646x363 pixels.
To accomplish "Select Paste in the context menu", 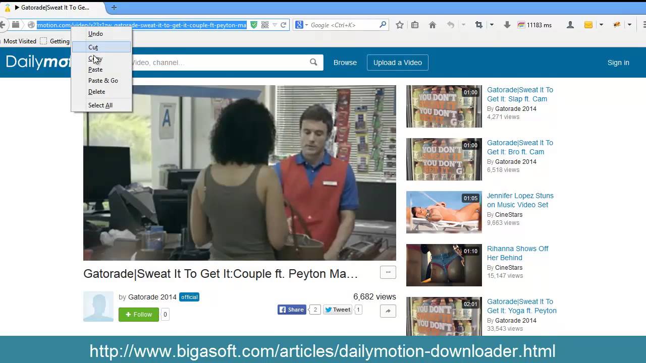I will click(101, 70).
